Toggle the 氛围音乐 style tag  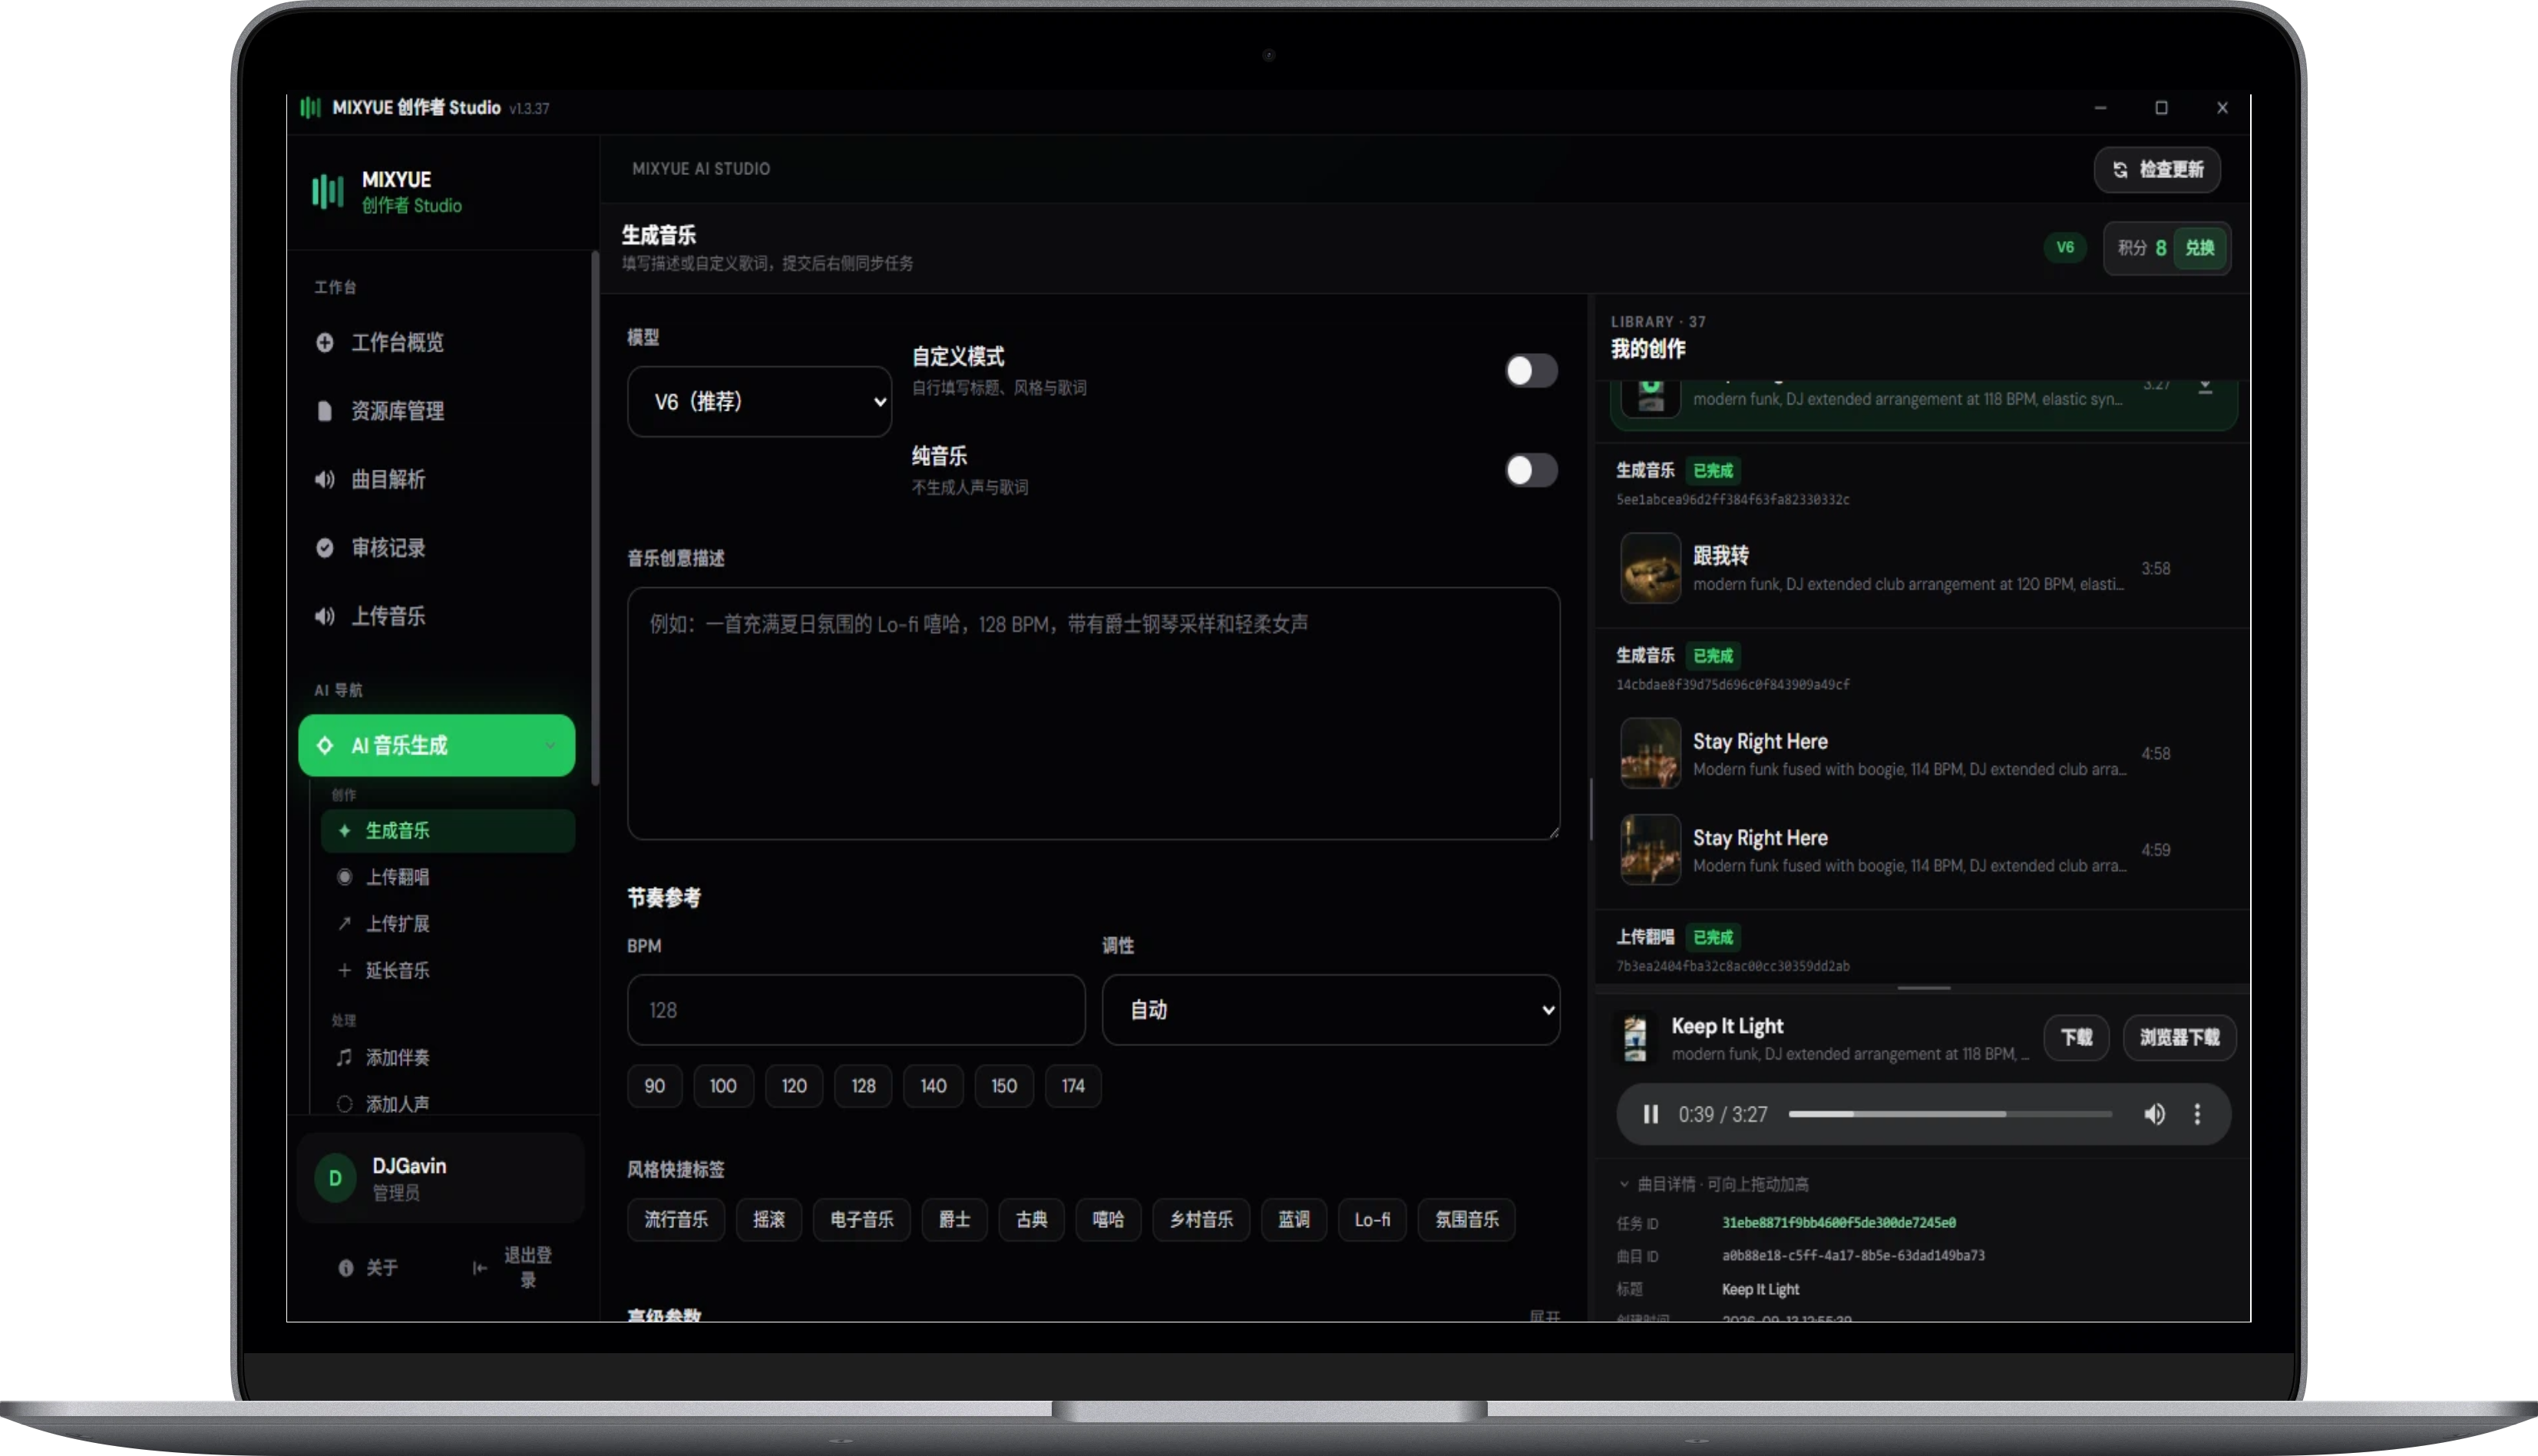1467,1219
